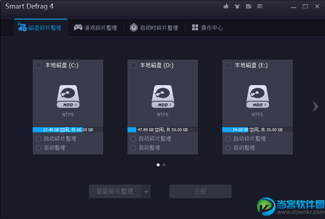Minimize the Smart Defrag window
This screenshot has width=325, height=219.
point(293,6)
